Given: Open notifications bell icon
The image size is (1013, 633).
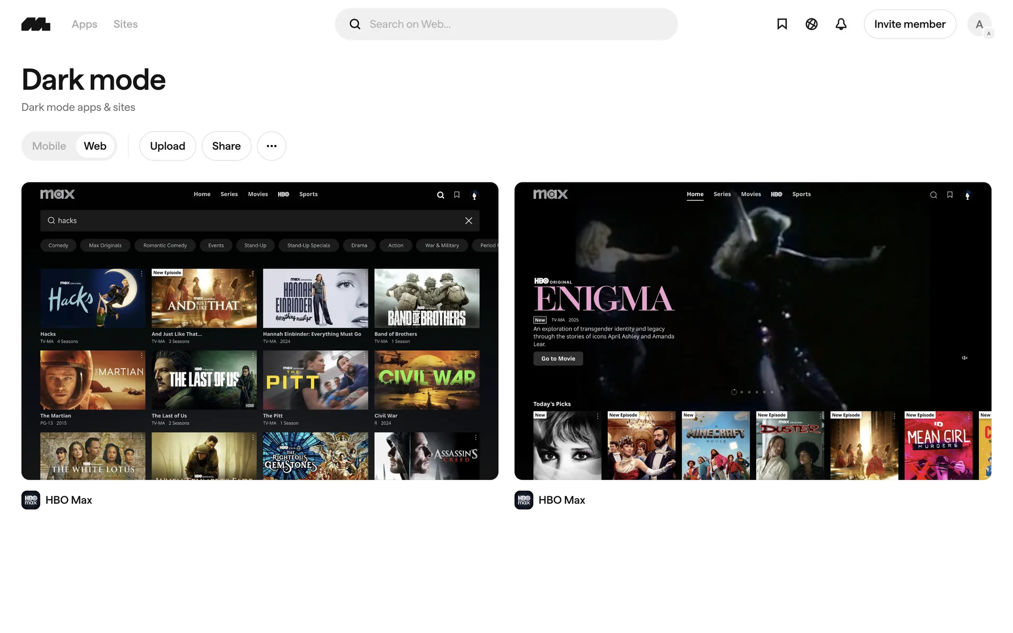Looking at the screenshot, I should [841, 24].
